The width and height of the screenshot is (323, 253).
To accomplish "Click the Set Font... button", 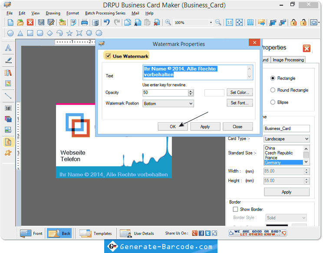I will [x=240, y=103].
